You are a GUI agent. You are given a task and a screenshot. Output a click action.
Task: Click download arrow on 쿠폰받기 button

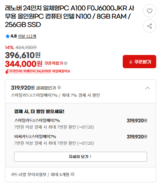click(131, 62)
